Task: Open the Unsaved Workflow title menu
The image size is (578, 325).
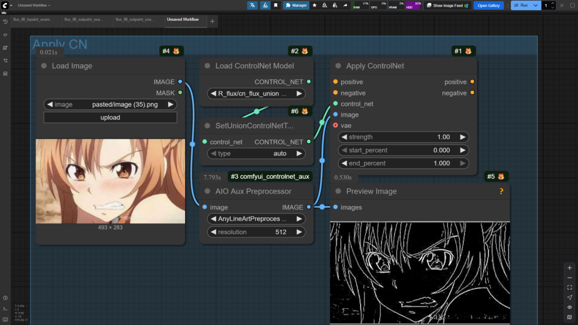Action: point(34,5)
